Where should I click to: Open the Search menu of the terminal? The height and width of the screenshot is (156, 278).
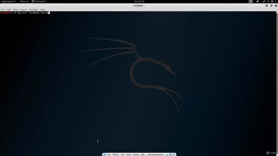23,10
